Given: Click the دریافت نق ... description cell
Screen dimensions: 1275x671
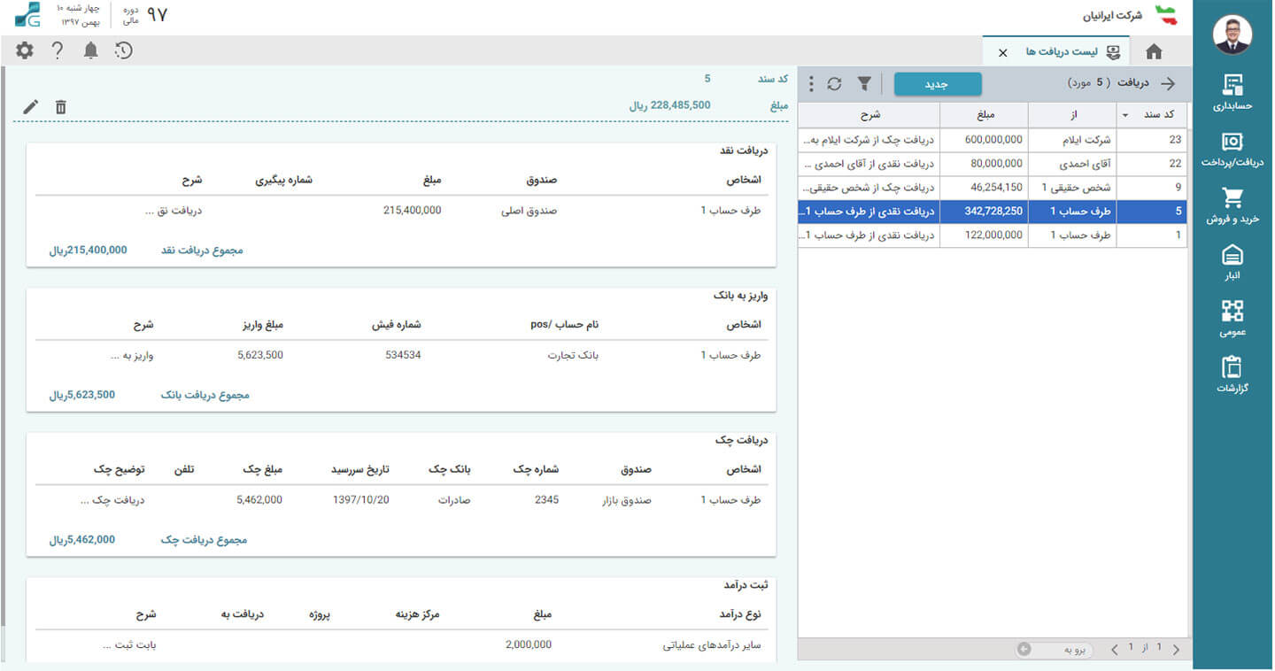Looking at the screenshot, I should point(174,211).
